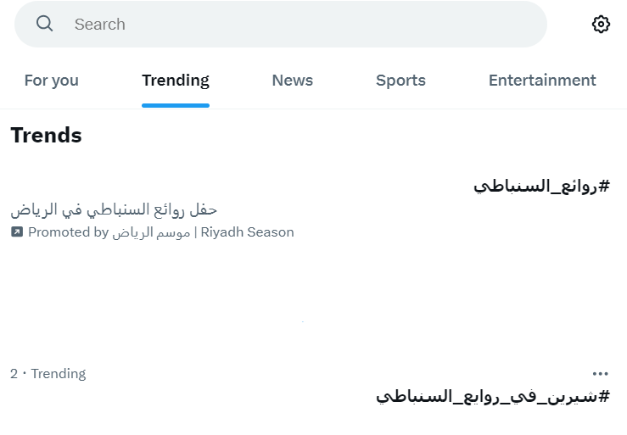Go to the Sports tab
627x435 pixels.
(x=400, y=81)
